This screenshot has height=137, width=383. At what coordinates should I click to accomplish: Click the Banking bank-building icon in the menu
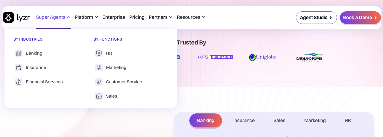[19, 53]
